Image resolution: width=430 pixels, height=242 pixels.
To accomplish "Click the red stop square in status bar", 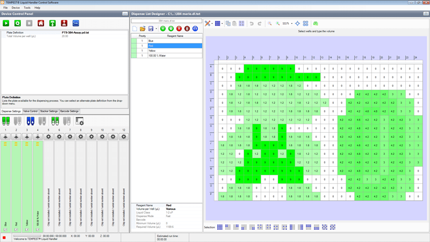I will tap(4, 237).
